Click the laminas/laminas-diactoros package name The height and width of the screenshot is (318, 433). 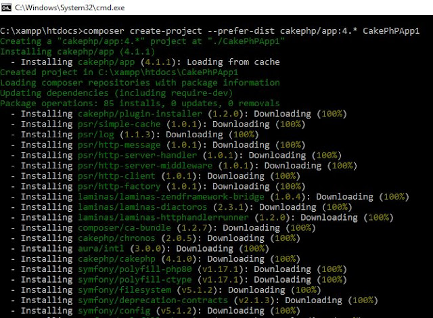tap(143, 207)
